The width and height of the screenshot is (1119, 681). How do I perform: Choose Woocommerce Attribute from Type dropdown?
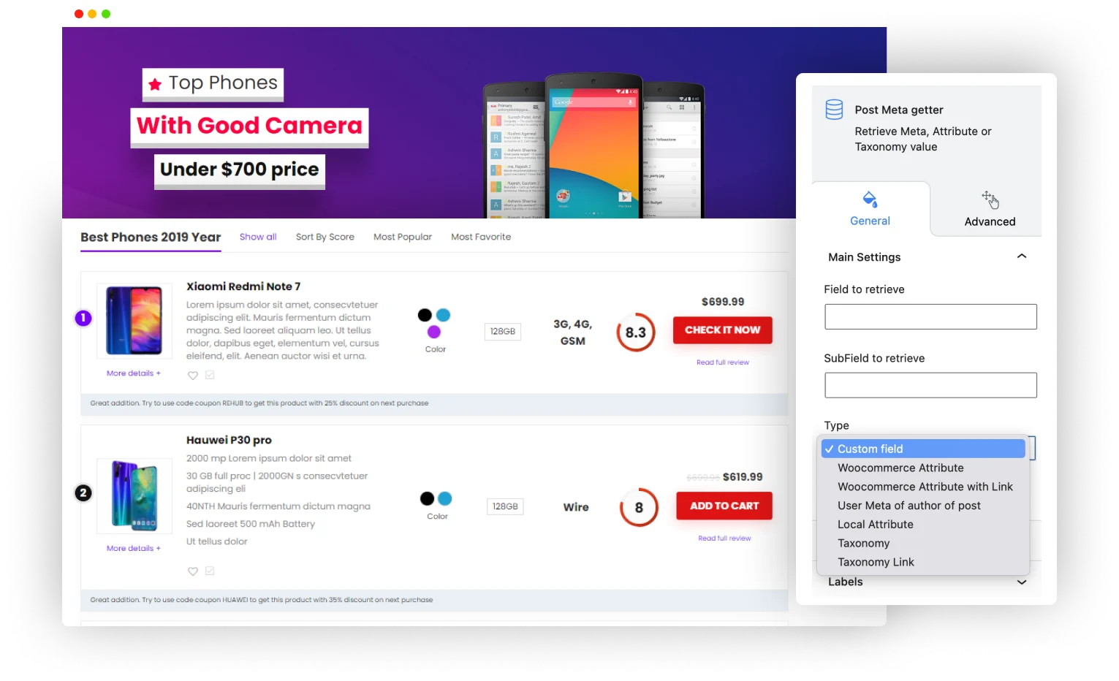point(900,468)
